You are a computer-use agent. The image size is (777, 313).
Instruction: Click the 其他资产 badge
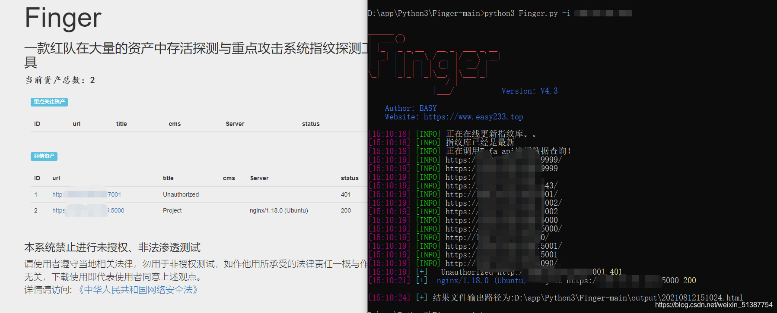coord(44,156)
